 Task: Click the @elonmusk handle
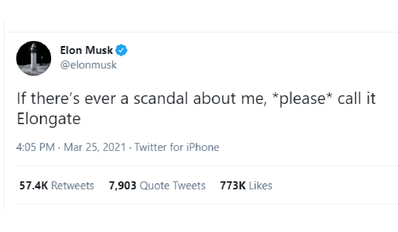pyautogui.click(x=88, y=65)
